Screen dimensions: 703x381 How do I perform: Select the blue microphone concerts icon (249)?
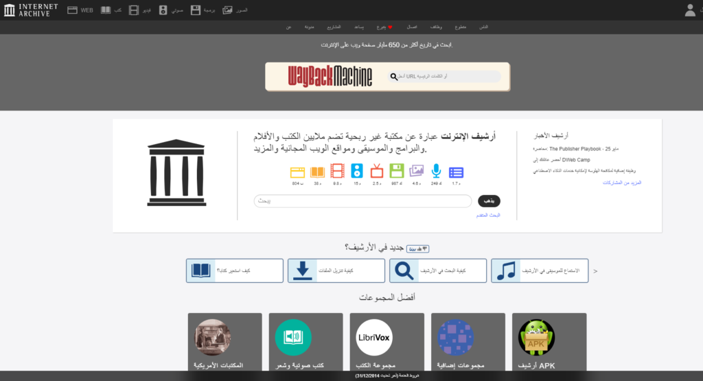pyautogui.click(x=436, y=171)
